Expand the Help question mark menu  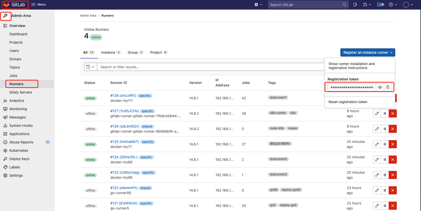click(393, 5)
